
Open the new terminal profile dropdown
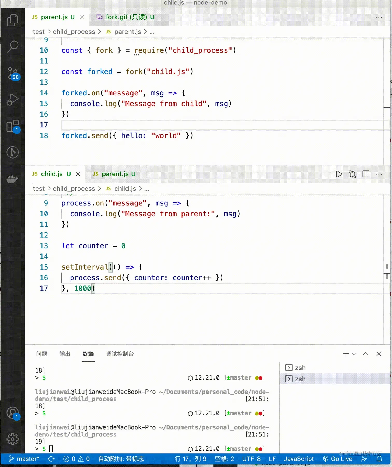[354, 354]
